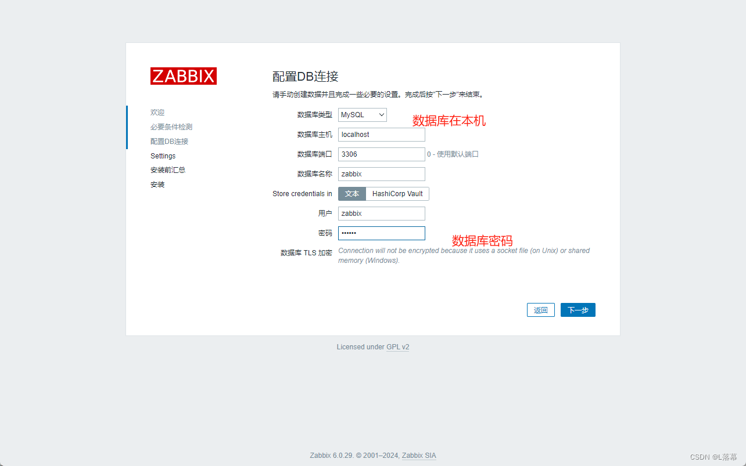Image resolution: width=746 pixels, height=466 pixels.
Task: Select Settings step in sidebar
Action: (x=163, y=156)
